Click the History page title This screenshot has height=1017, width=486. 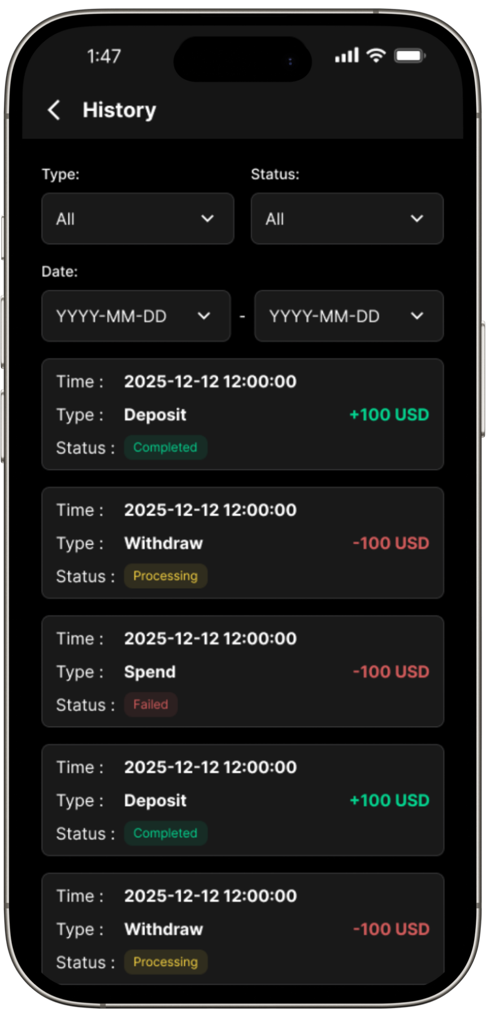pos(119,110)
